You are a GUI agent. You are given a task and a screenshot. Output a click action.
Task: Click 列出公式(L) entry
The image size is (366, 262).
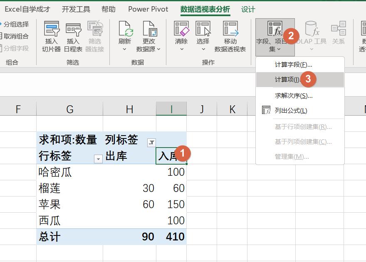[x=291, y=110]
